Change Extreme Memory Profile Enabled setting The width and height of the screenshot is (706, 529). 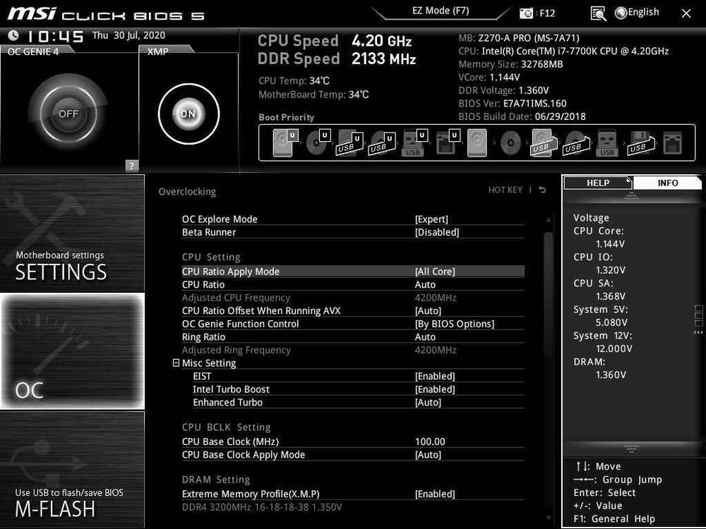pos(434,494)
